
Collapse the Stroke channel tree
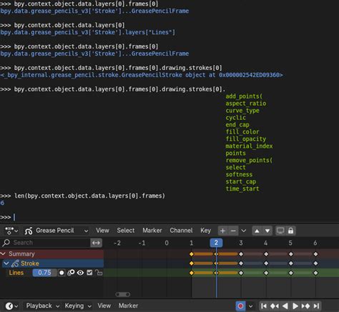click(6, 263)
